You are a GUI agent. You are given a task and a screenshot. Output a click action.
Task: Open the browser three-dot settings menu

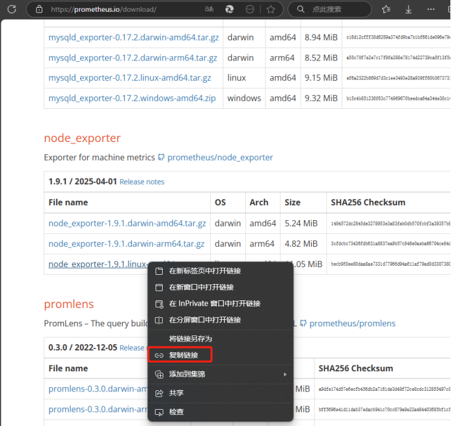coord(431,9)
